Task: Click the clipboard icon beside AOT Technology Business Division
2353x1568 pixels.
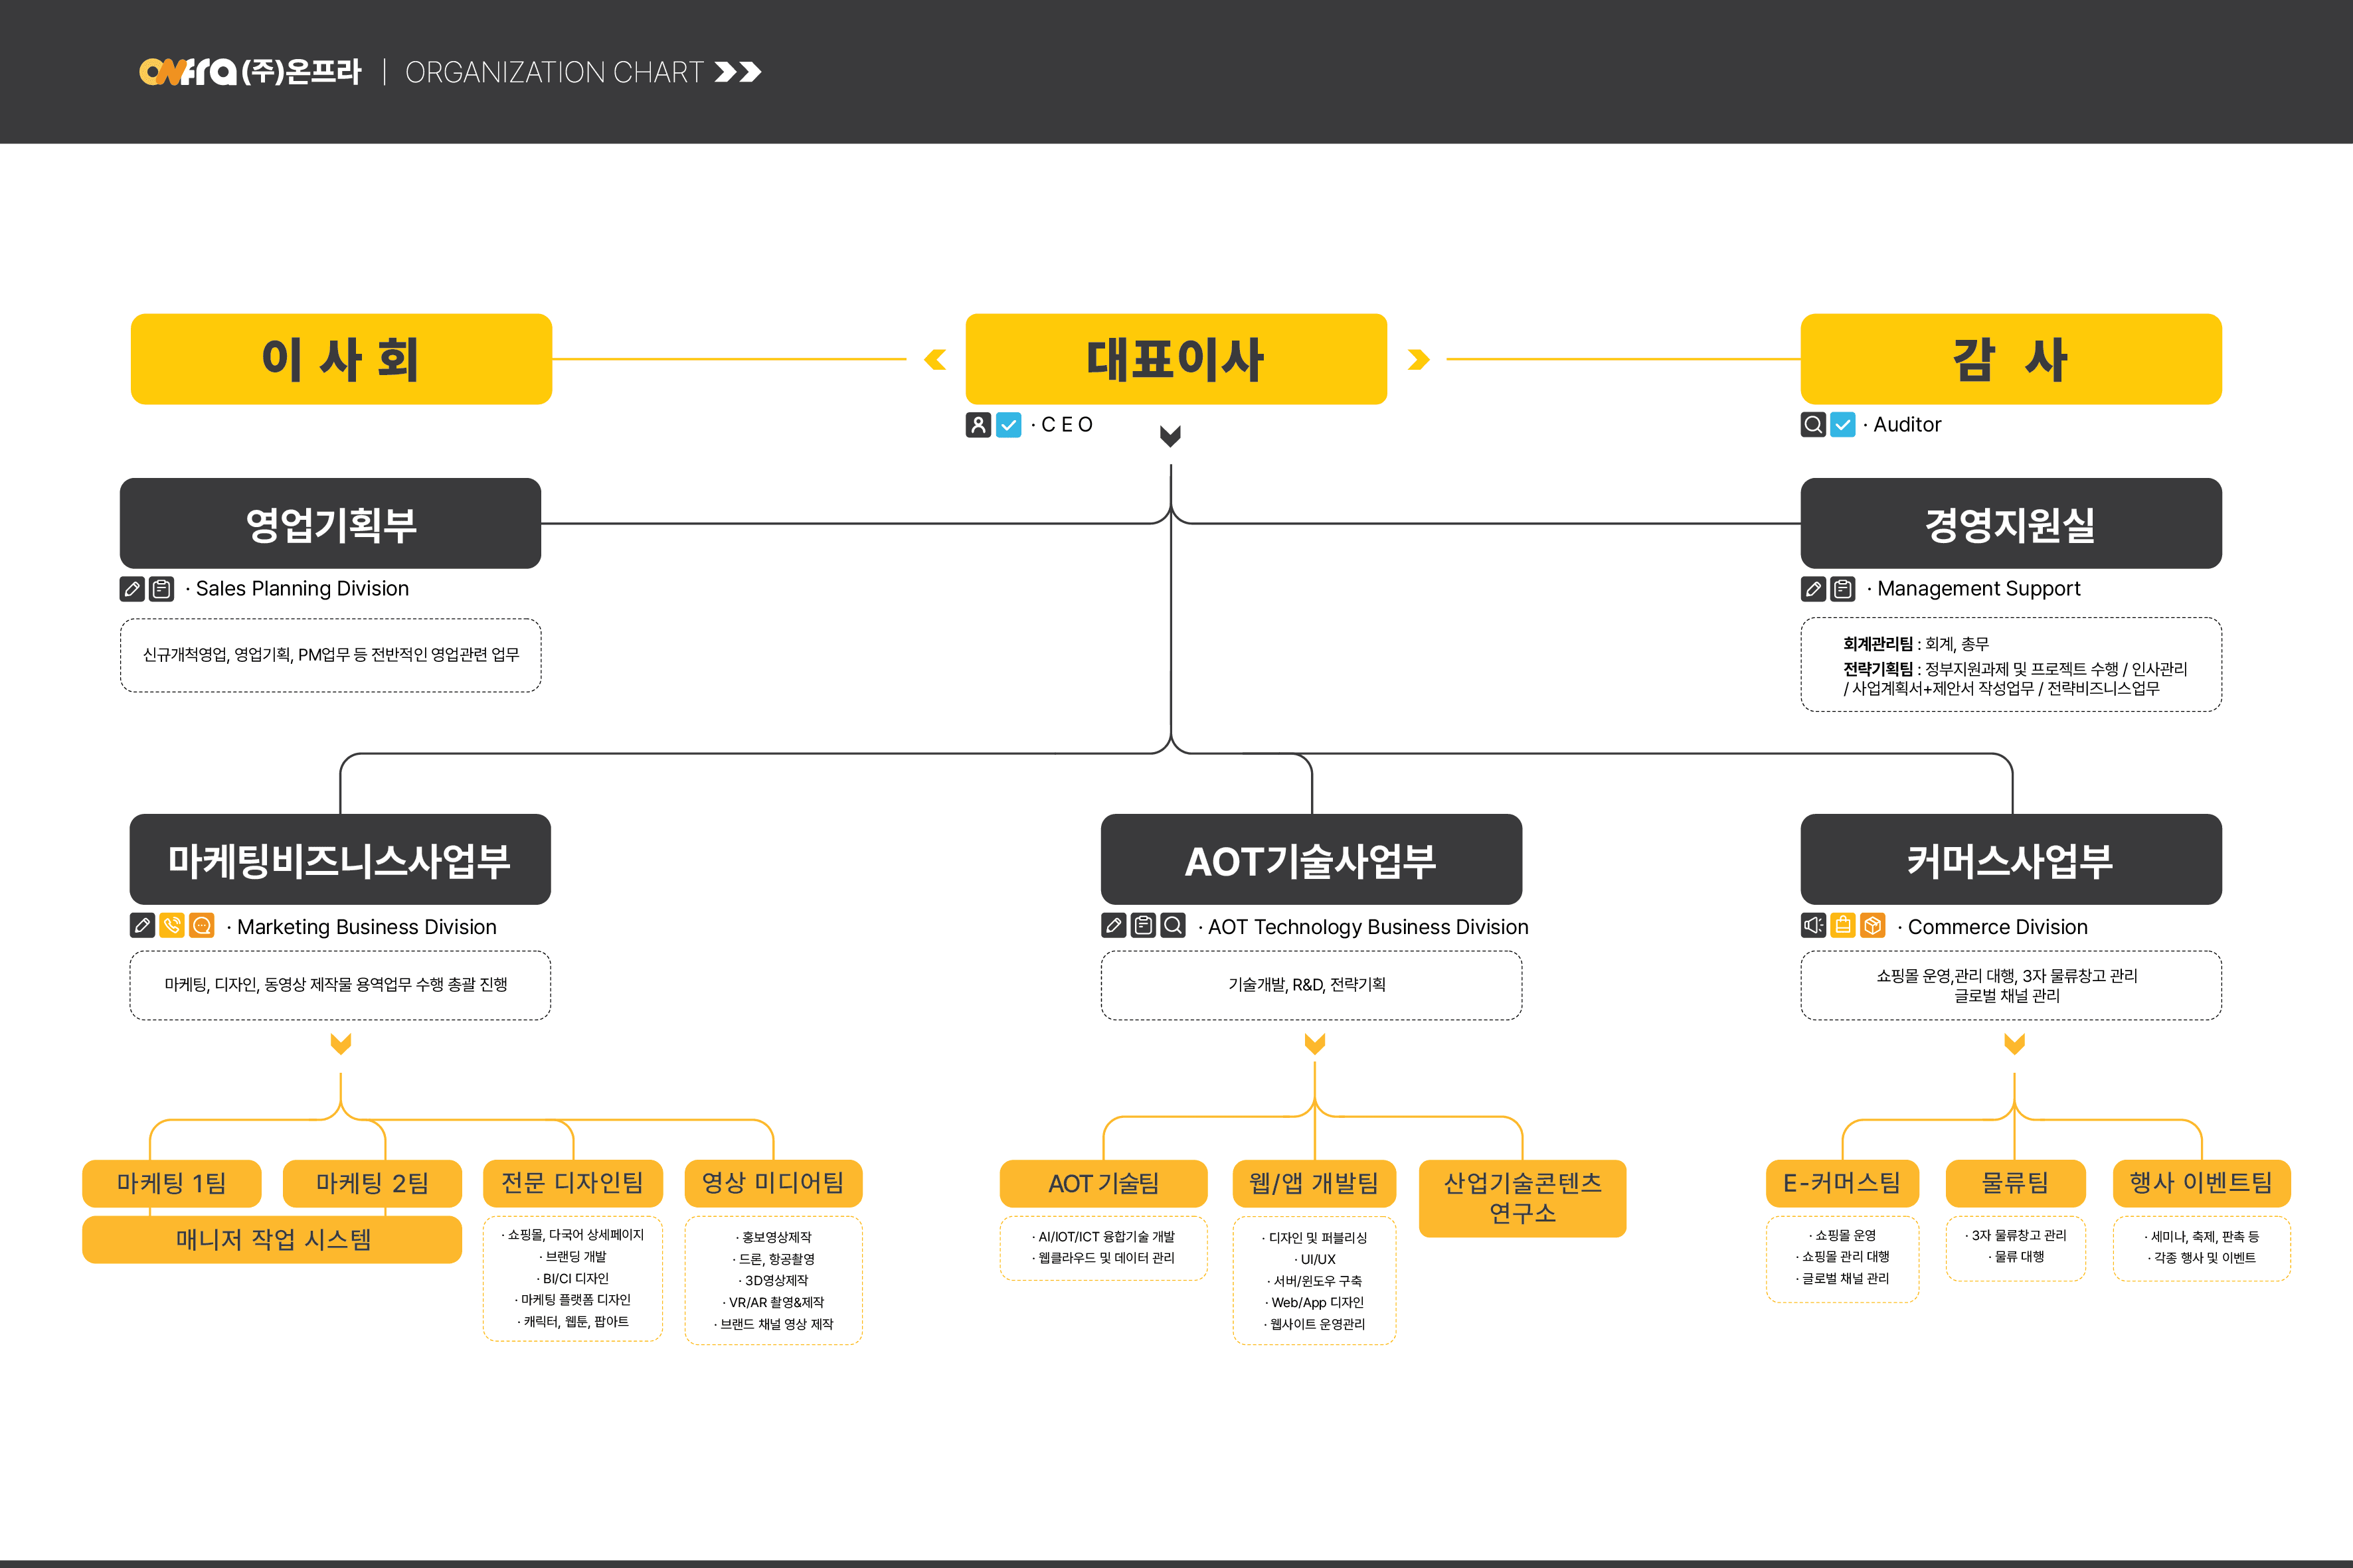Action: (x=1144, y=925)
